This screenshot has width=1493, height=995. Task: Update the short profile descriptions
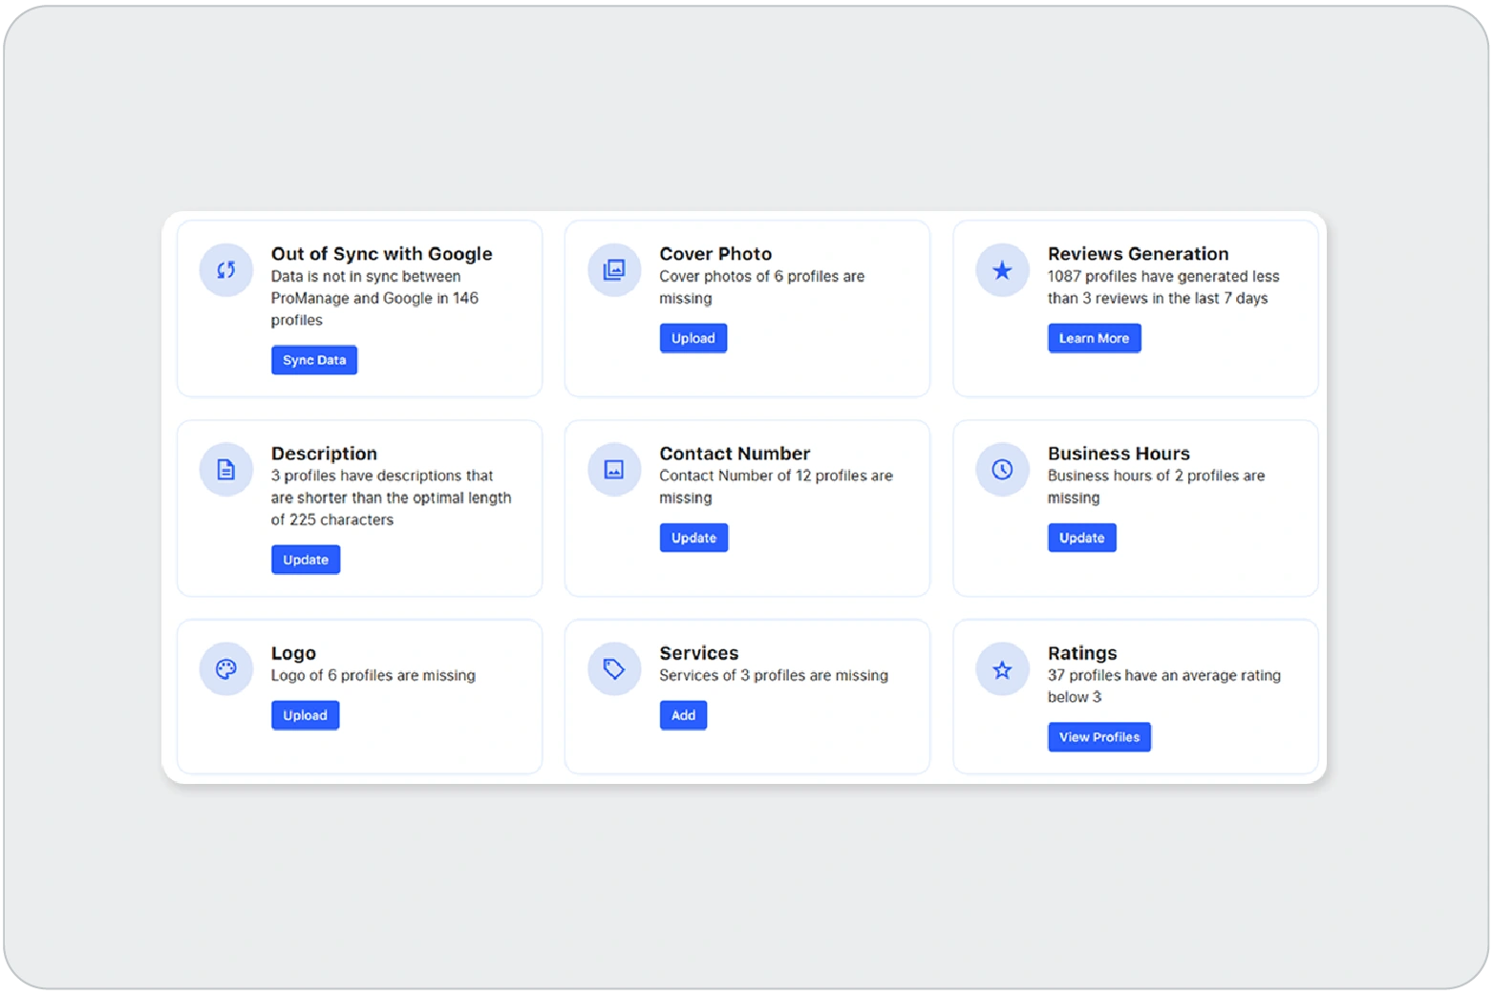306,560
